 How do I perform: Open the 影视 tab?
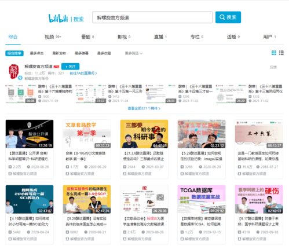click(124, 36)
